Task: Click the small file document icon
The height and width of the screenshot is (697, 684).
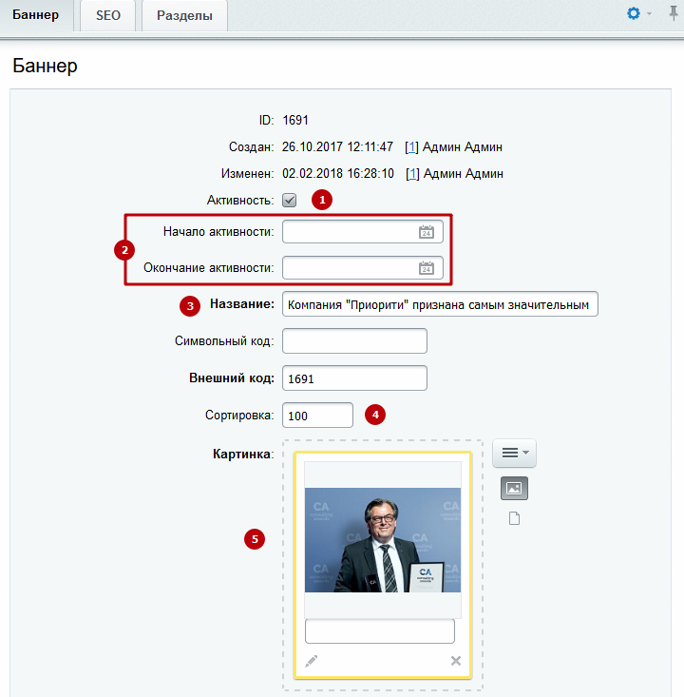Action: 514,518
